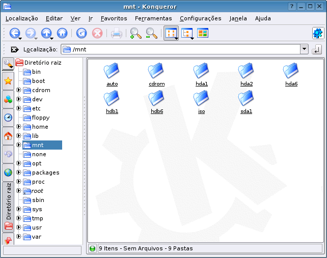Image resolution: width=327 pixels, height=258 pixels.
Task: Expand the etc tree node
Action: tap(18, 108)
